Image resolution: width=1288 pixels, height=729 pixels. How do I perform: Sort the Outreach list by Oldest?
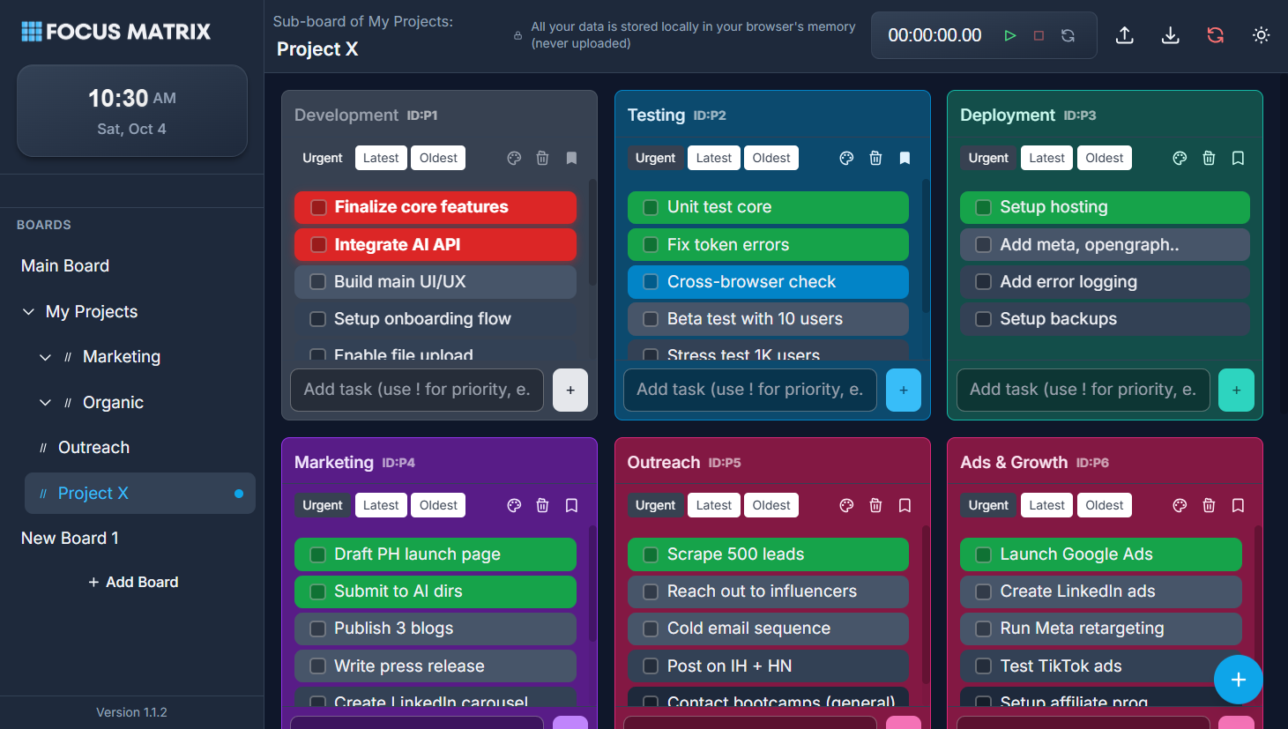click(x=771, y=505)
